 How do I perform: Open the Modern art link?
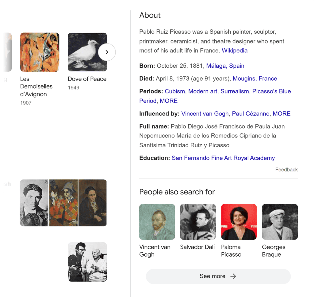click(202, 91)
